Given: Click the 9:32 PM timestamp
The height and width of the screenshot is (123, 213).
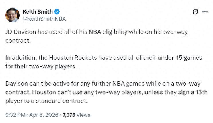Looking at the screenshot, I should (15, 115).
